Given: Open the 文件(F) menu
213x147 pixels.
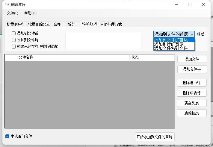Looking at the screenshot, I should tap(12, 13).
